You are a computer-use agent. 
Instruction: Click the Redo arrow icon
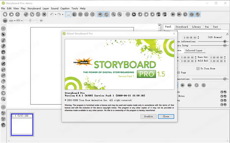coord(59,15)
